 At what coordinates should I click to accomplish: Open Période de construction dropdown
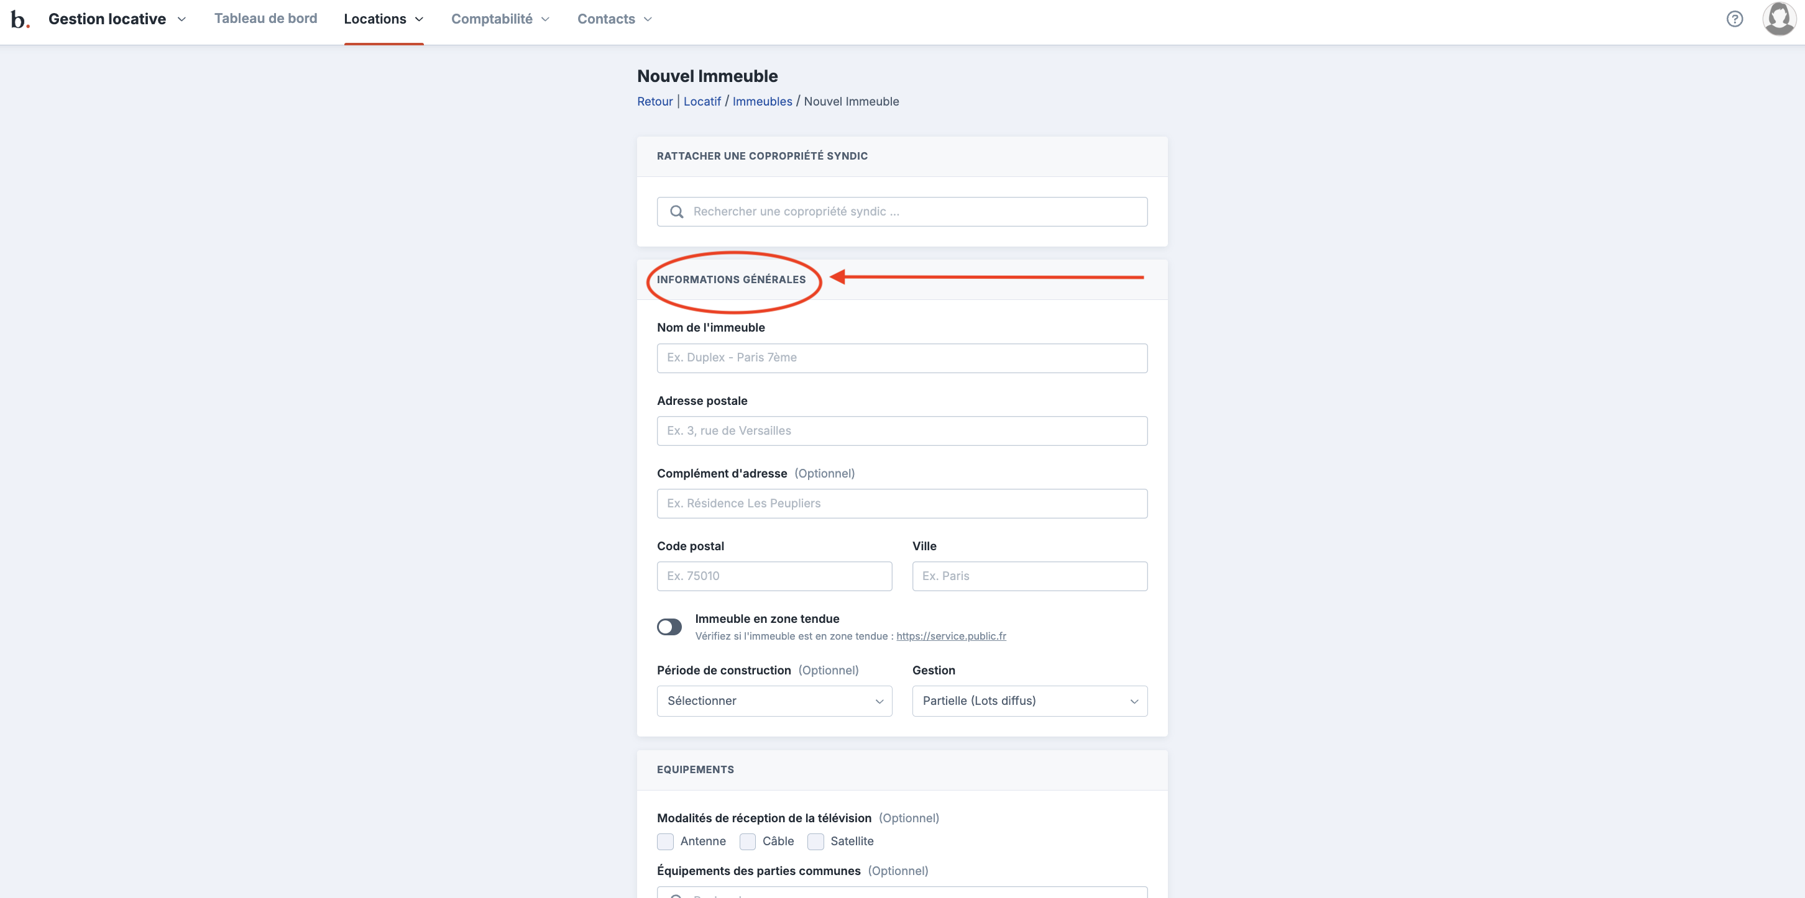click(x=774, y=701)
